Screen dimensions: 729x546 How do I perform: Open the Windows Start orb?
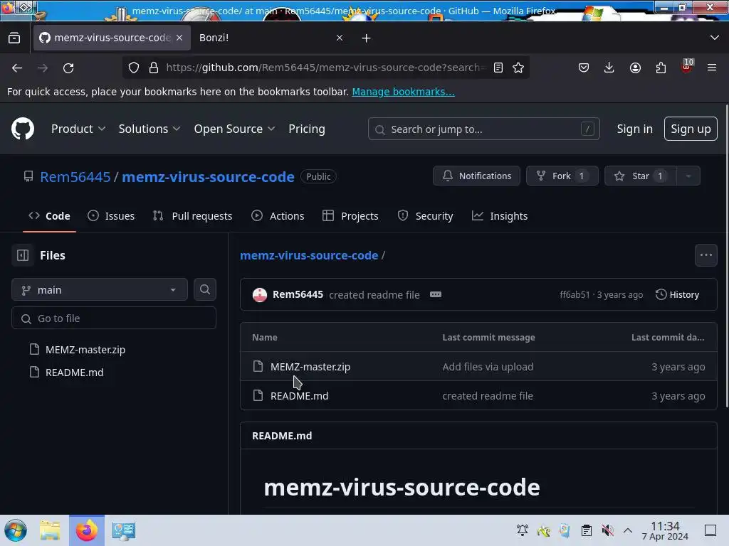16,530
